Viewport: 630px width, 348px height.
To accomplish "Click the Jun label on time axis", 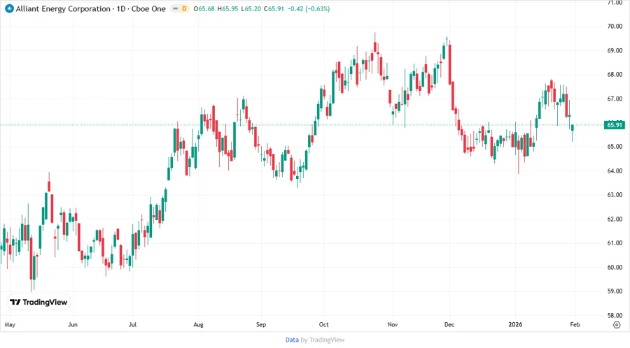I will pyautogui.click(x=73, y=324).
